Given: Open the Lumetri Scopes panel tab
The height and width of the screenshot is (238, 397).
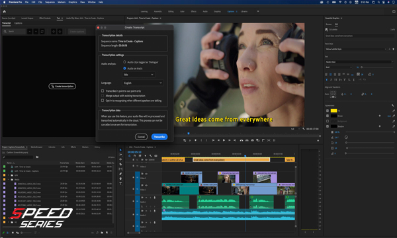Looking at the screenshot, I should tap(27, 19).
